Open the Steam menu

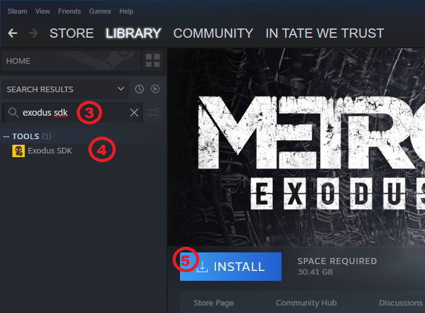click(x=17, y=11)
